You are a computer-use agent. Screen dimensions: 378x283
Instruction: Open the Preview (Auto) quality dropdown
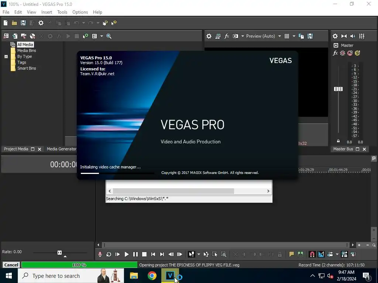(264, 36)
